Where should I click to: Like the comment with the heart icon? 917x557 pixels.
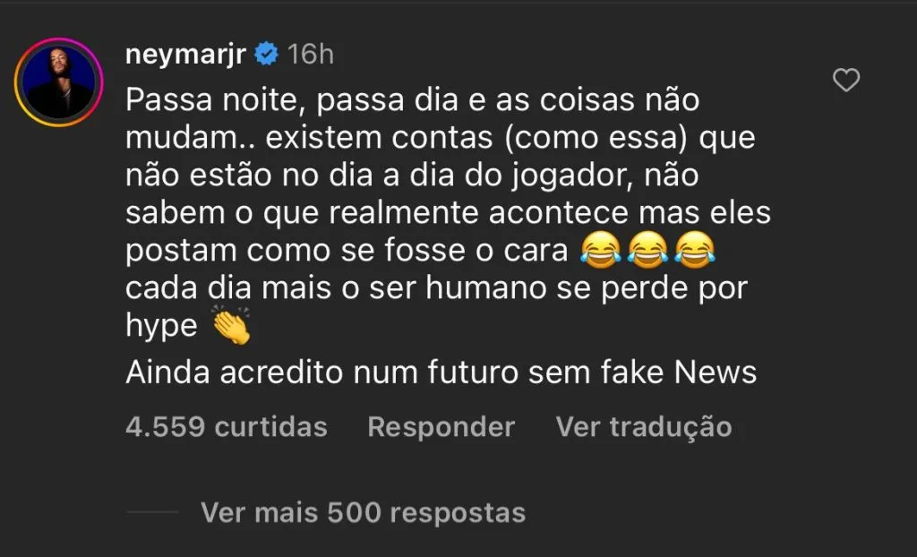(846, 81)
